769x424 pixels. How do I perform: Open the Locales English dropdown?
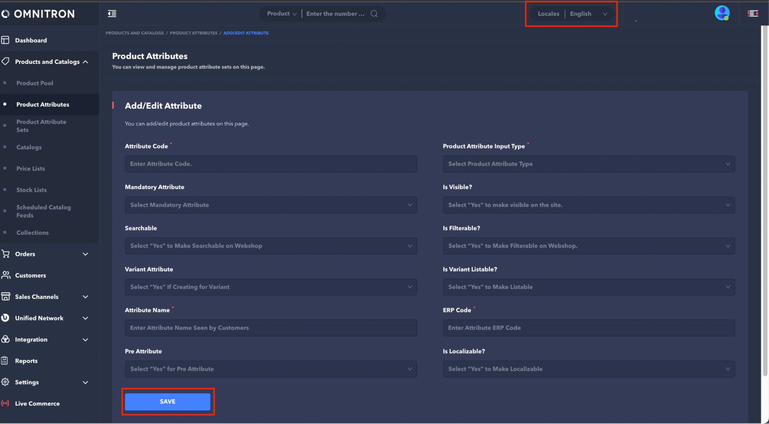click(x=588, y=14)
